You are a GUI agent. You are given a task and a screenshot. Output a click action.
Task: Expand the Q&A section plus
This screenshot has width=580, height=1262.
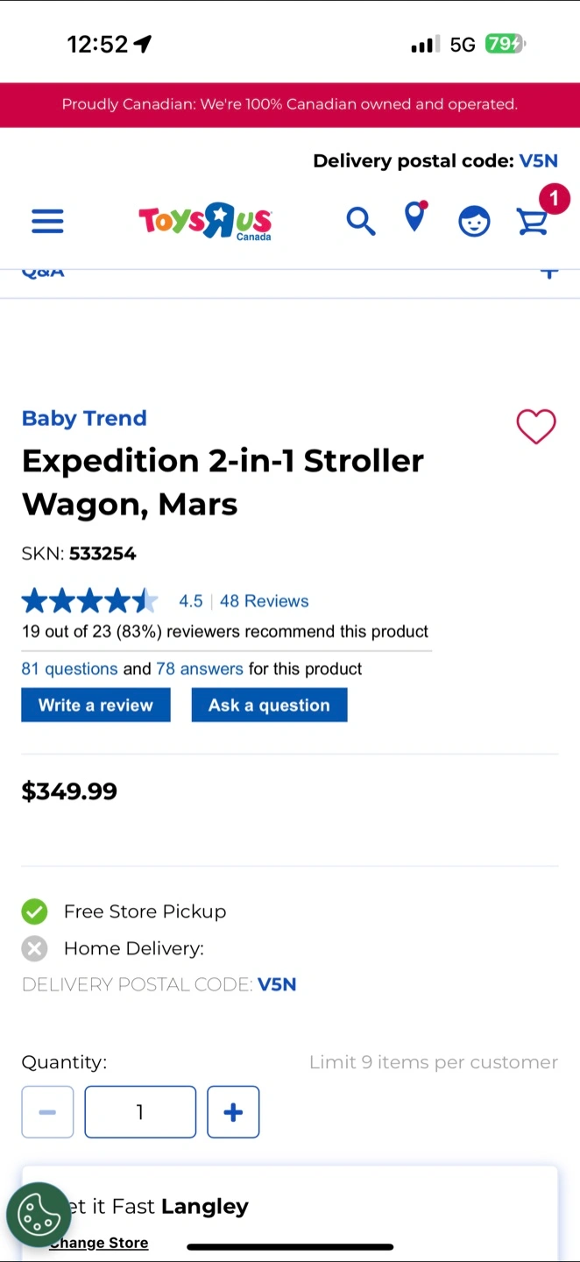coord(549,273)
